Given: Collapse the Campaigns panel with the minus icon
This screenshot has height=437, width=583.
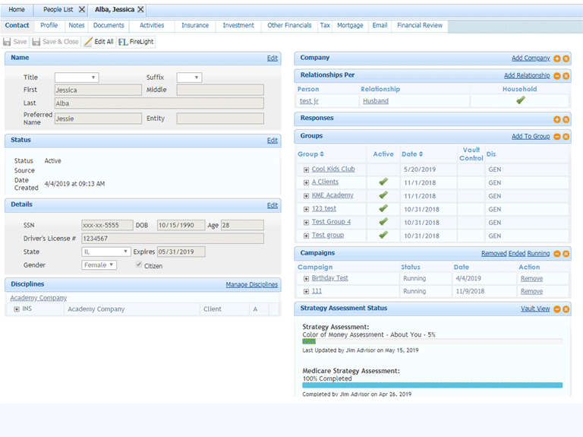Looking at the screenshot, I should pos(556,254).
